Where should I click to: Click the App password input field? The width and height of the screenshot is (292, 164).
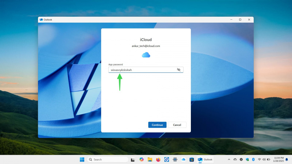coord(146,70)
